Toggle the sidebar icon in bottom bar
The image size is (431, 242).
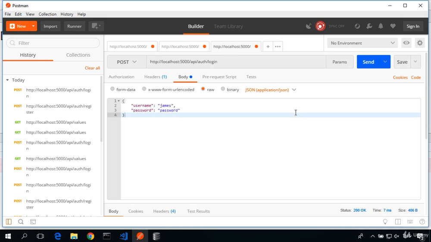(9, 222)
